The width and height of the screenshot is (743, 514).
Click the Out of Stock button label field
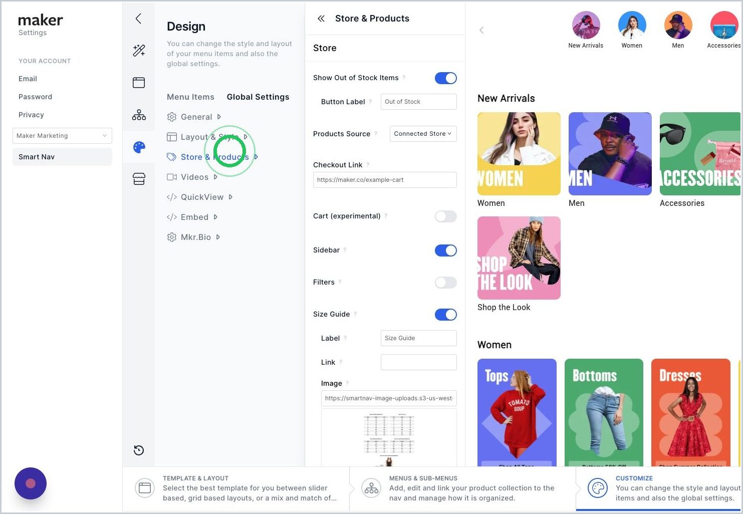[x=419, y=102]
